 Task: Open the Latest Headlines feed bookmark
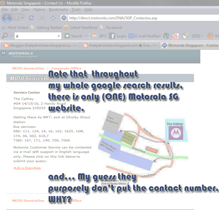(x=81, y=28)
